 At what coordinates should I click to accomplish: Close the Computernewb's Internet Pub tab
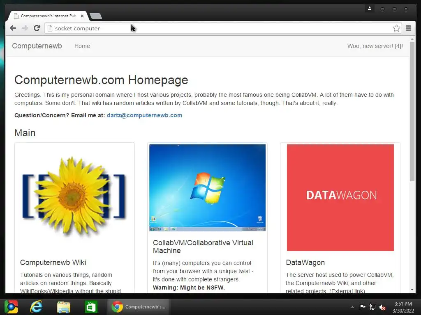click(x=82, y=16)
